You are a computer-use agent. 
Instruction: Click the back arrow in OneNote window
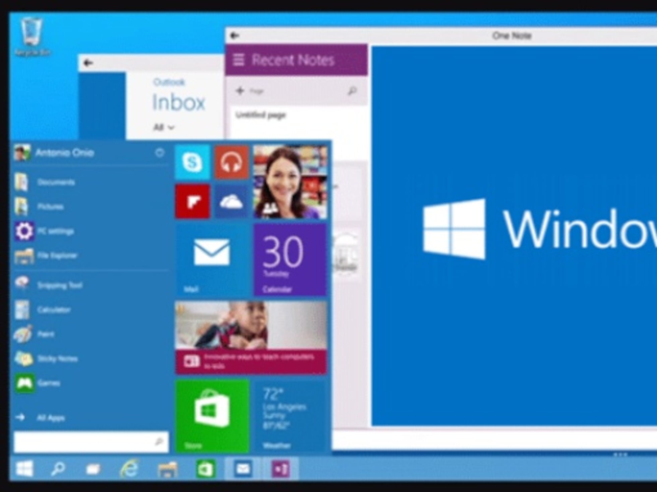(235, 35)
